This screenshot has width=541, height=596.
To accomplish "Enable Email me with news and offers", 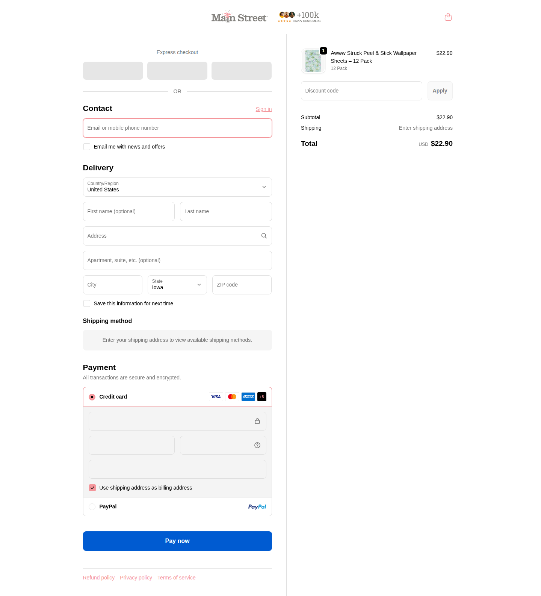I will tap(87, 147).
